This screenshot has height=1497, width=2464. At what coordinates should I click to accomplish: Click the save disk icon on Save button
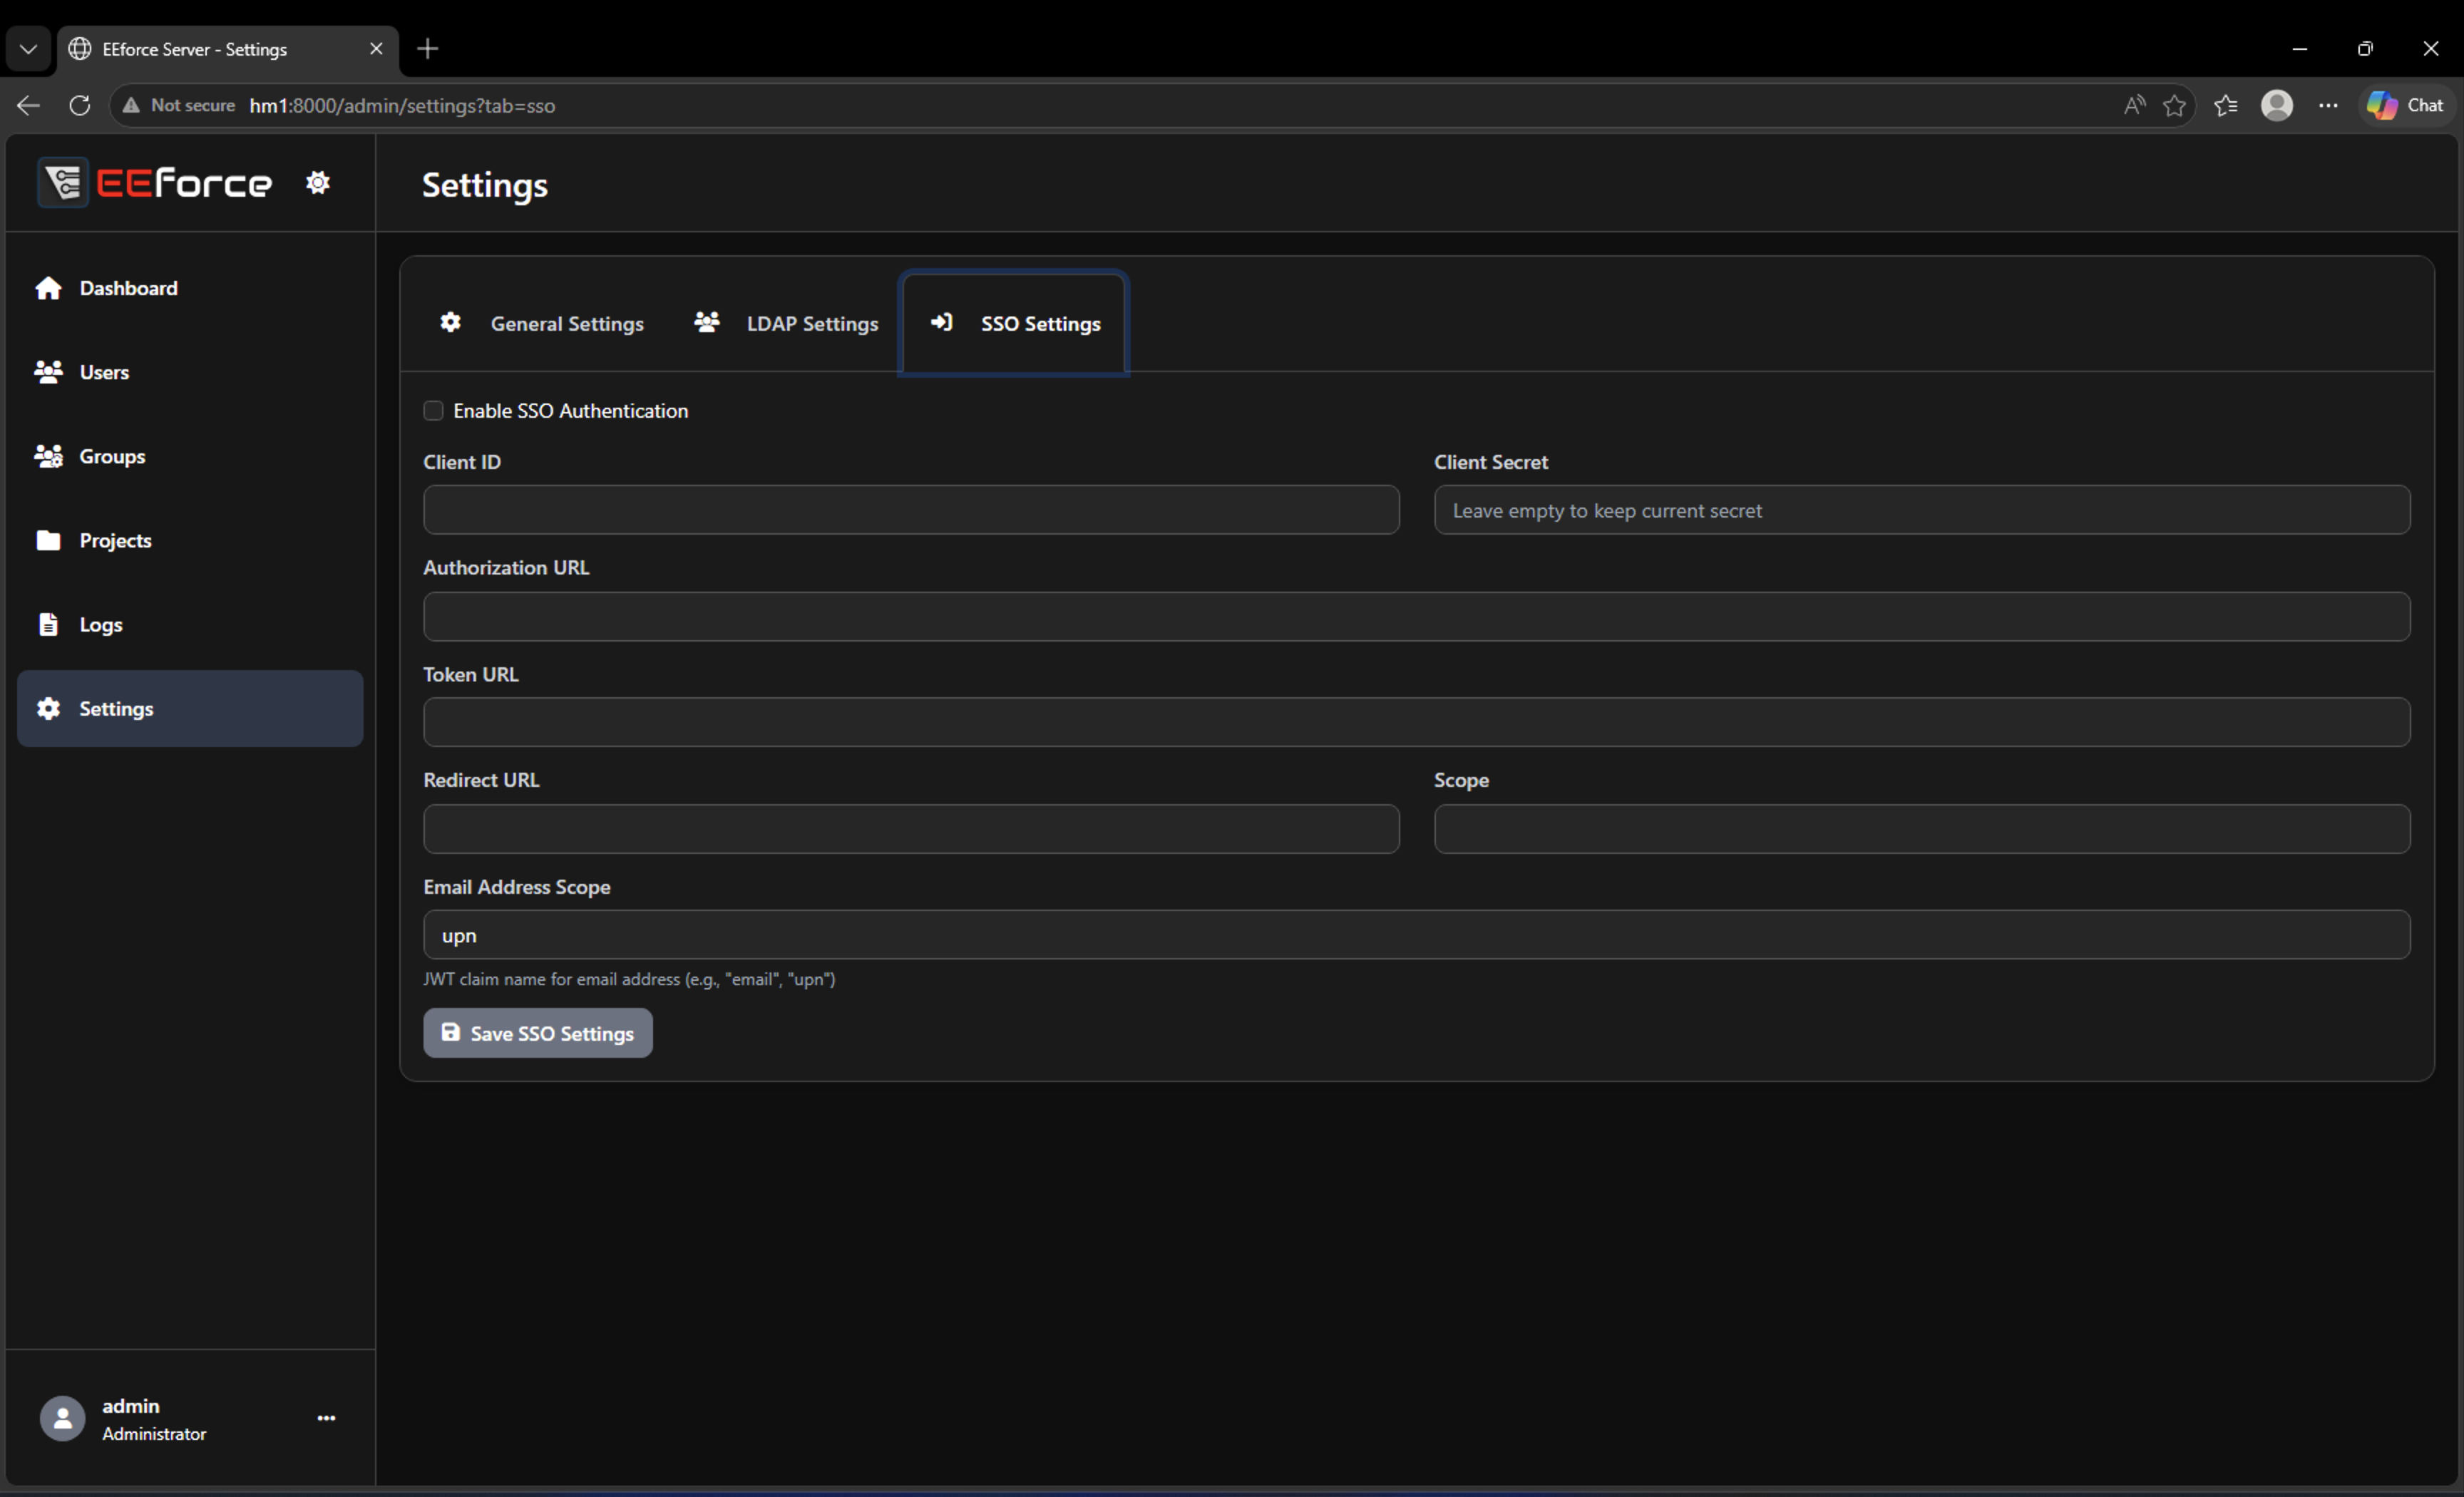tap(451, 1032)
